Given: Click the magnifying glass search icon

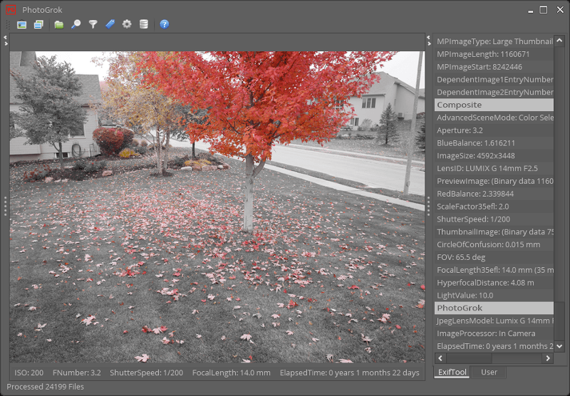Looking at the screenshot, I should (x=76, y=24).
